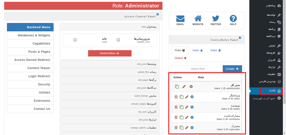Viewport: 286px width, 135px height.
Task: Open the Help question mark icon
Action: [x=233, y=19]
